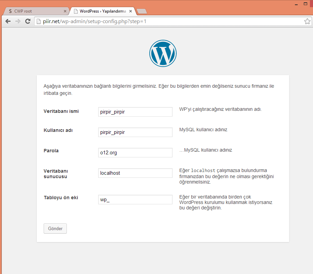
Task: Click the Veritabanı ismi label
Action: tap(61, 111)
